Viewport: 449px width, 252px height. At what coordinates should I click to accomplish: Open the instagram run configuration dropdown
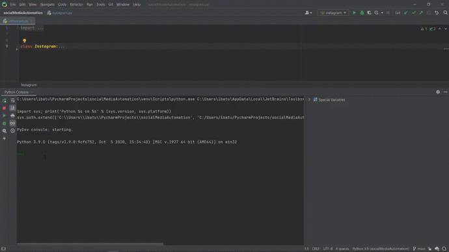pos(333,12)
